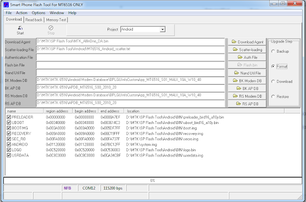
Task: Click the logo.bin location path
Action: 161,150
